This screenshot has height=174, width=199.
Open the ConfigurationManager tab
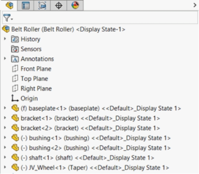[x=42, y=5]
